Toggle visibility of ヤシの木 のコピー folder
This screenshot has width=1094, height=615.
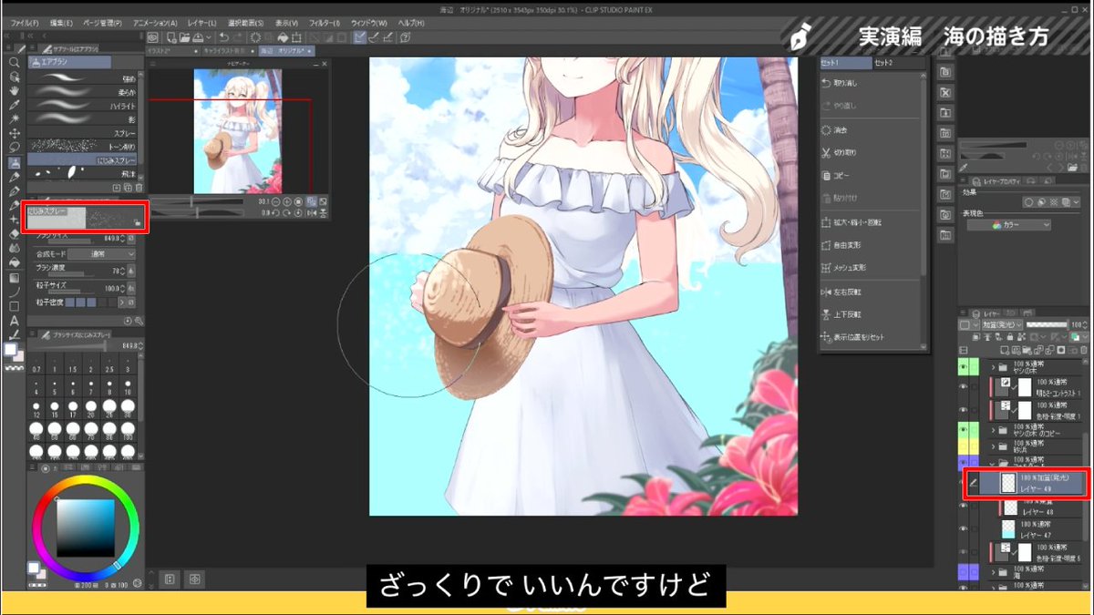[964, 428]
